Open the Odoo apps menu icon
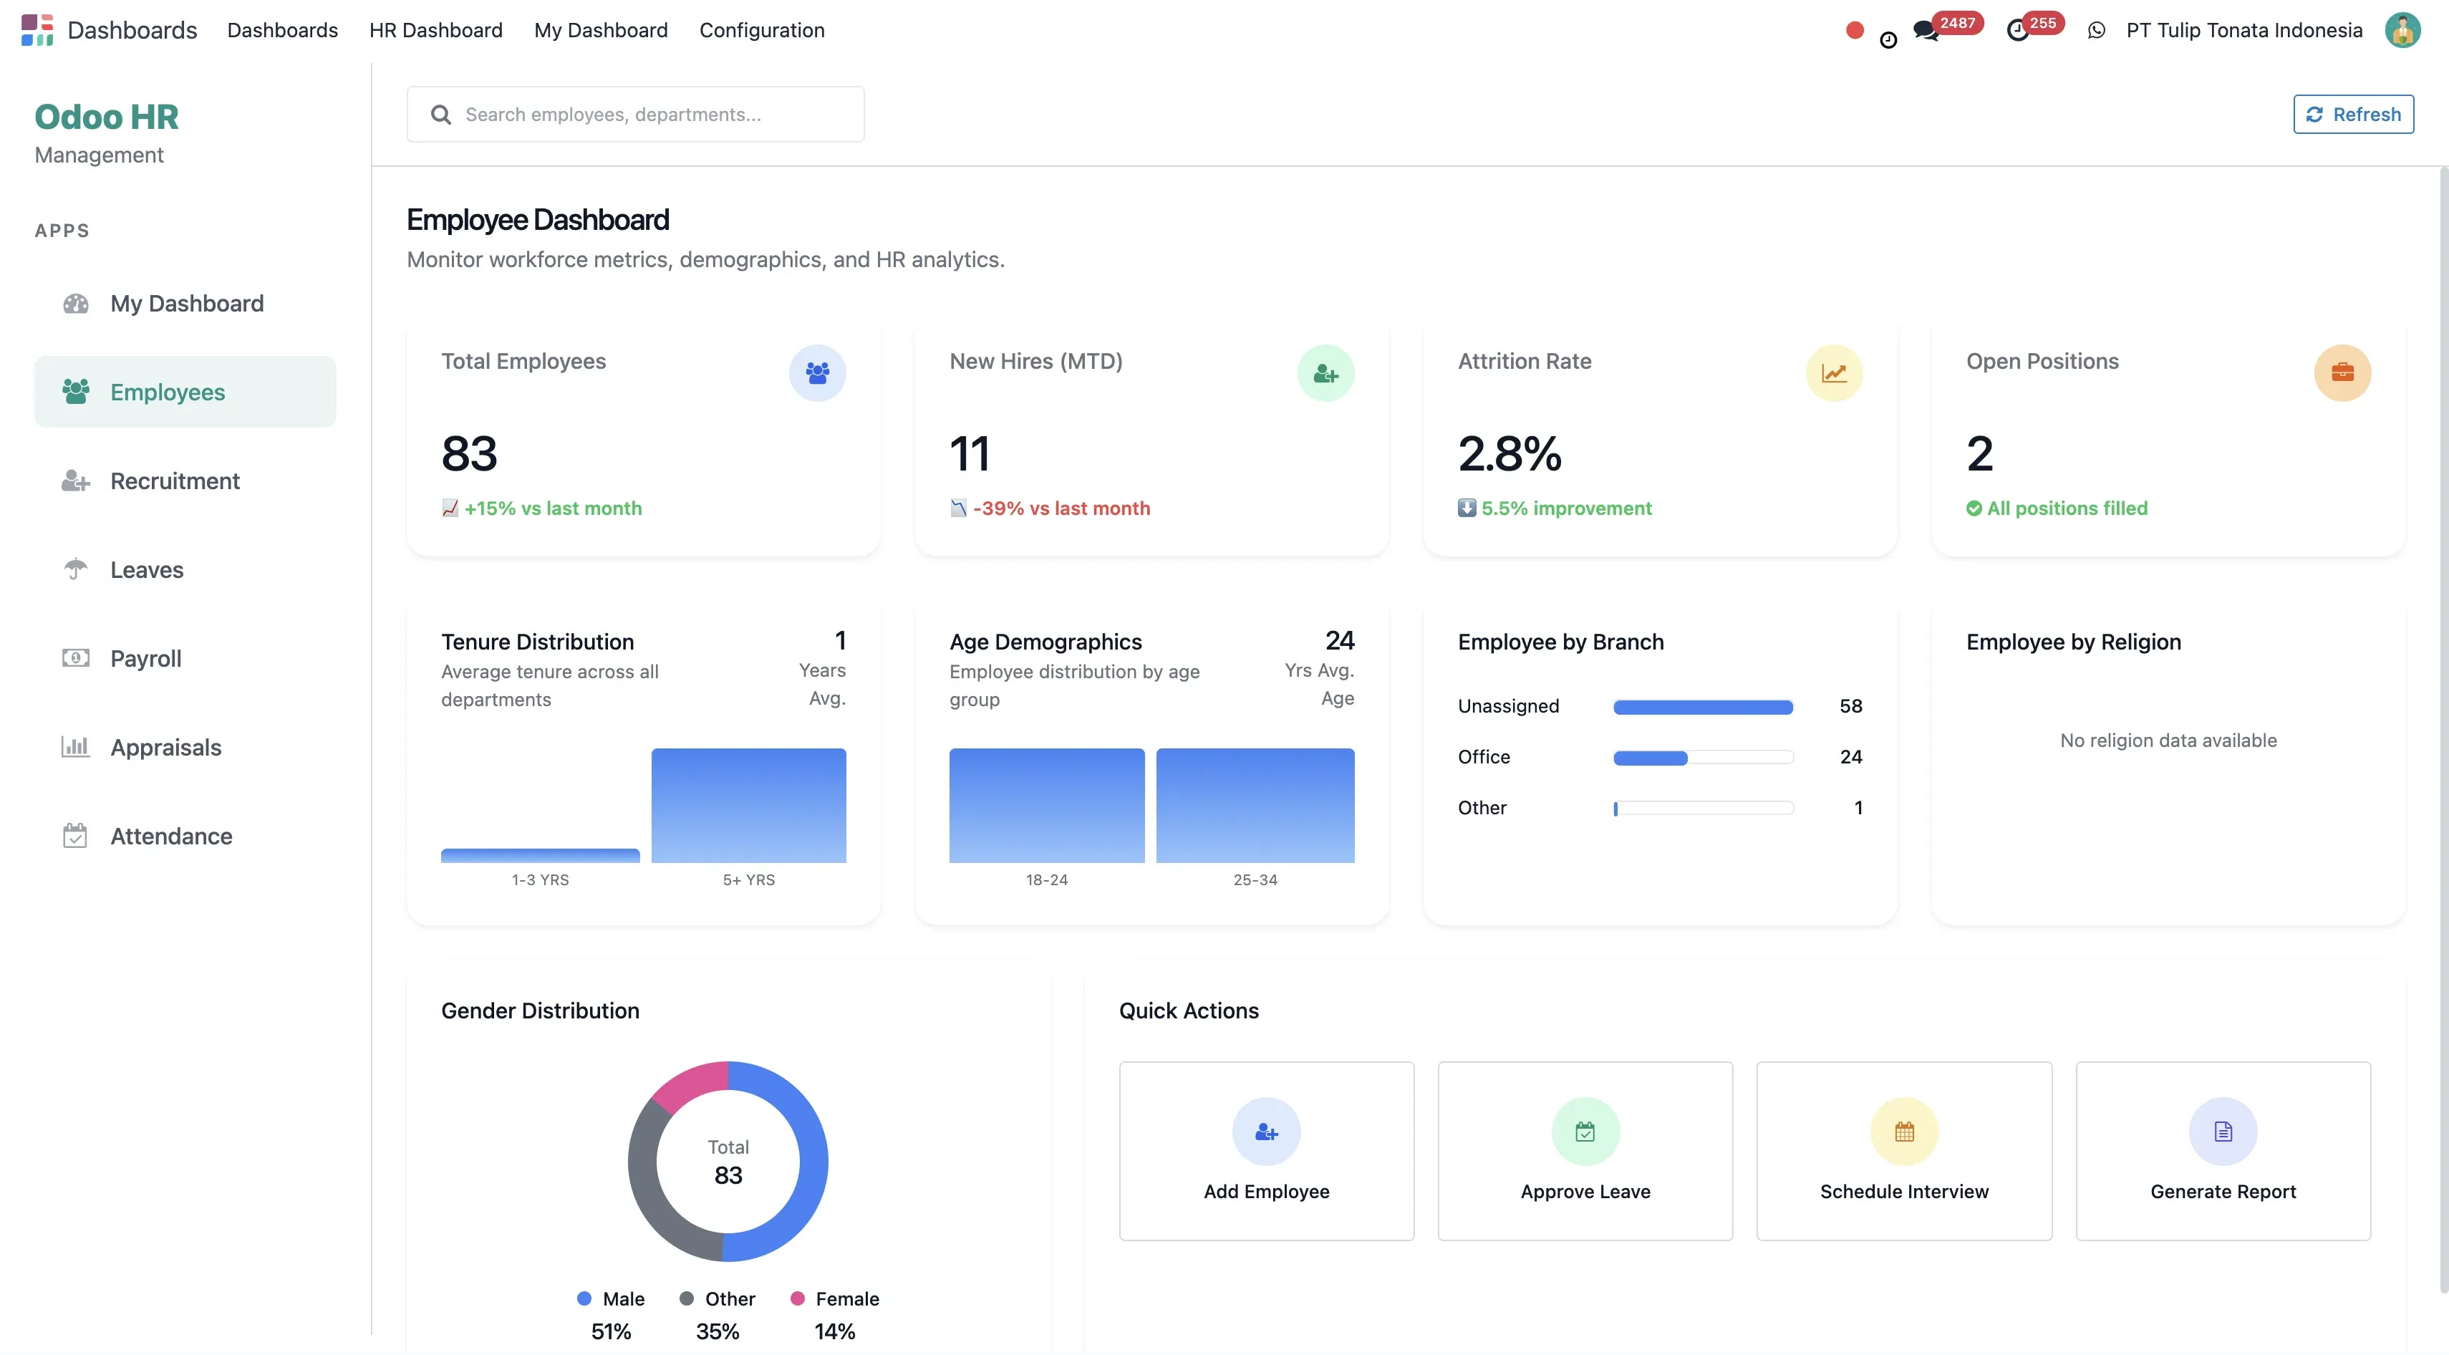Screen dimensions: 2449x1355 pos(37,29)
